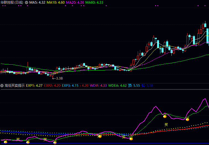This screenshot has height=145, width=209.
Task: Click the leftmost yellow 买 buy signal
Action: pyautogui.click(x=18, y=139)
